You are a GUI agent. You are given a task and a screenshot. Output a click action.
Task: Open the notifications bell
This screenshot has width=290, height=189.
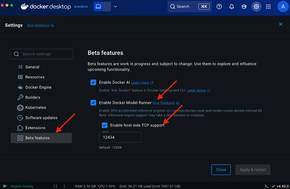point(231,7)
